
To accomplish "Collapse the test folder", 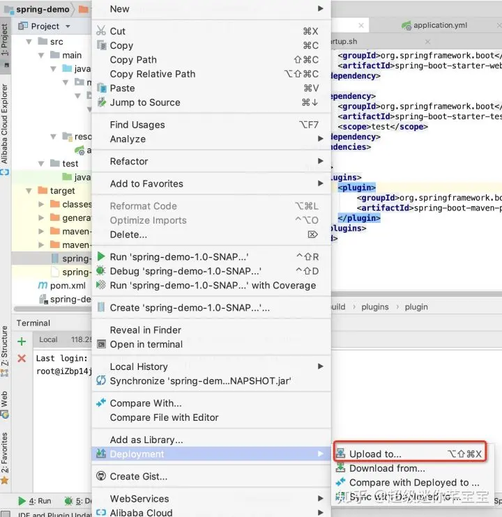I will (41, 163).
